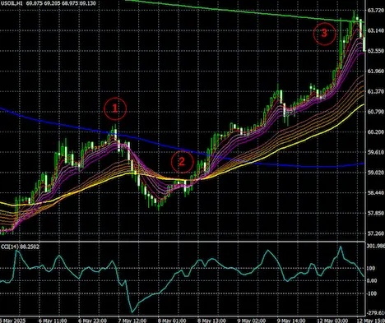Click the 61.370 price scale label

pos(376,91)
